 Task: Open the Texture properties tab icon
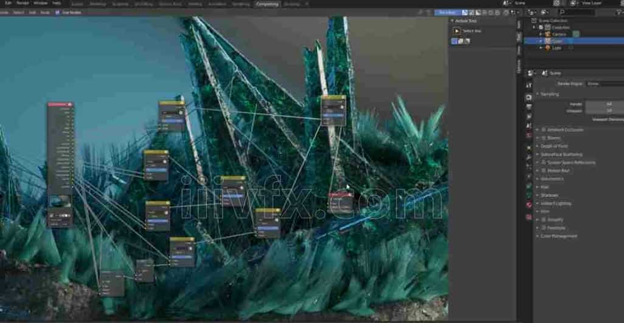point(529,217)
